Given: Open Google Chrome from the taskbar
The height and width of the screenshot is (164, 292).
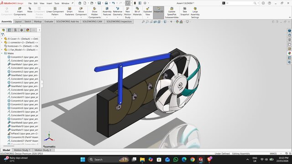Looking at the screenshot, I should 193,159.
